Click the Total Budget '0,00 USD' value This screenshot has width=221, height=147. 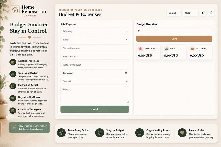[x=145, y=56]
